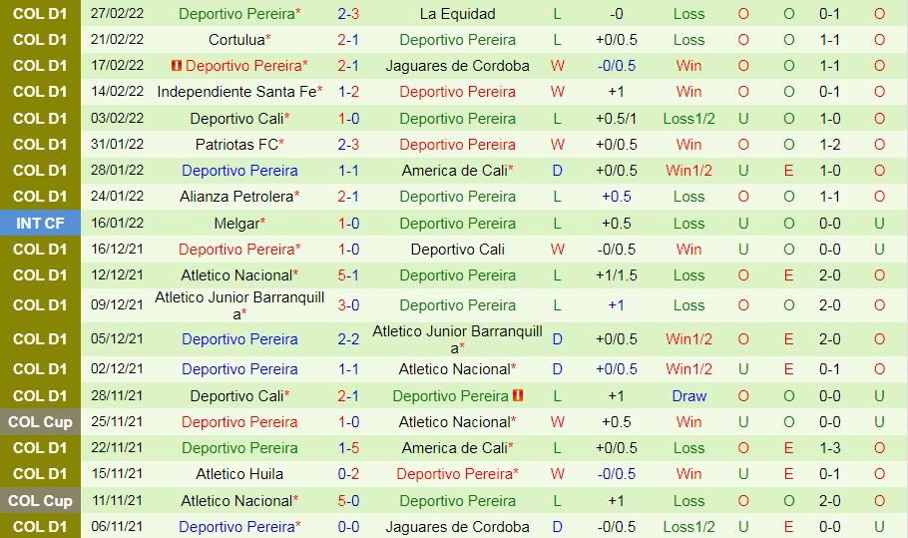The width and height of the screenshot is (908, 538).
Task: Open the 5-1 match score
Action: (348, 275)
